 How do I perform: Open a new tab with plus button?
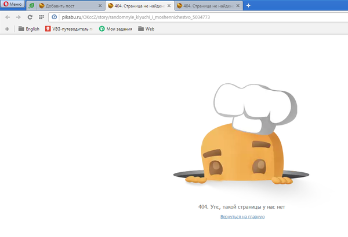[248, 6]
